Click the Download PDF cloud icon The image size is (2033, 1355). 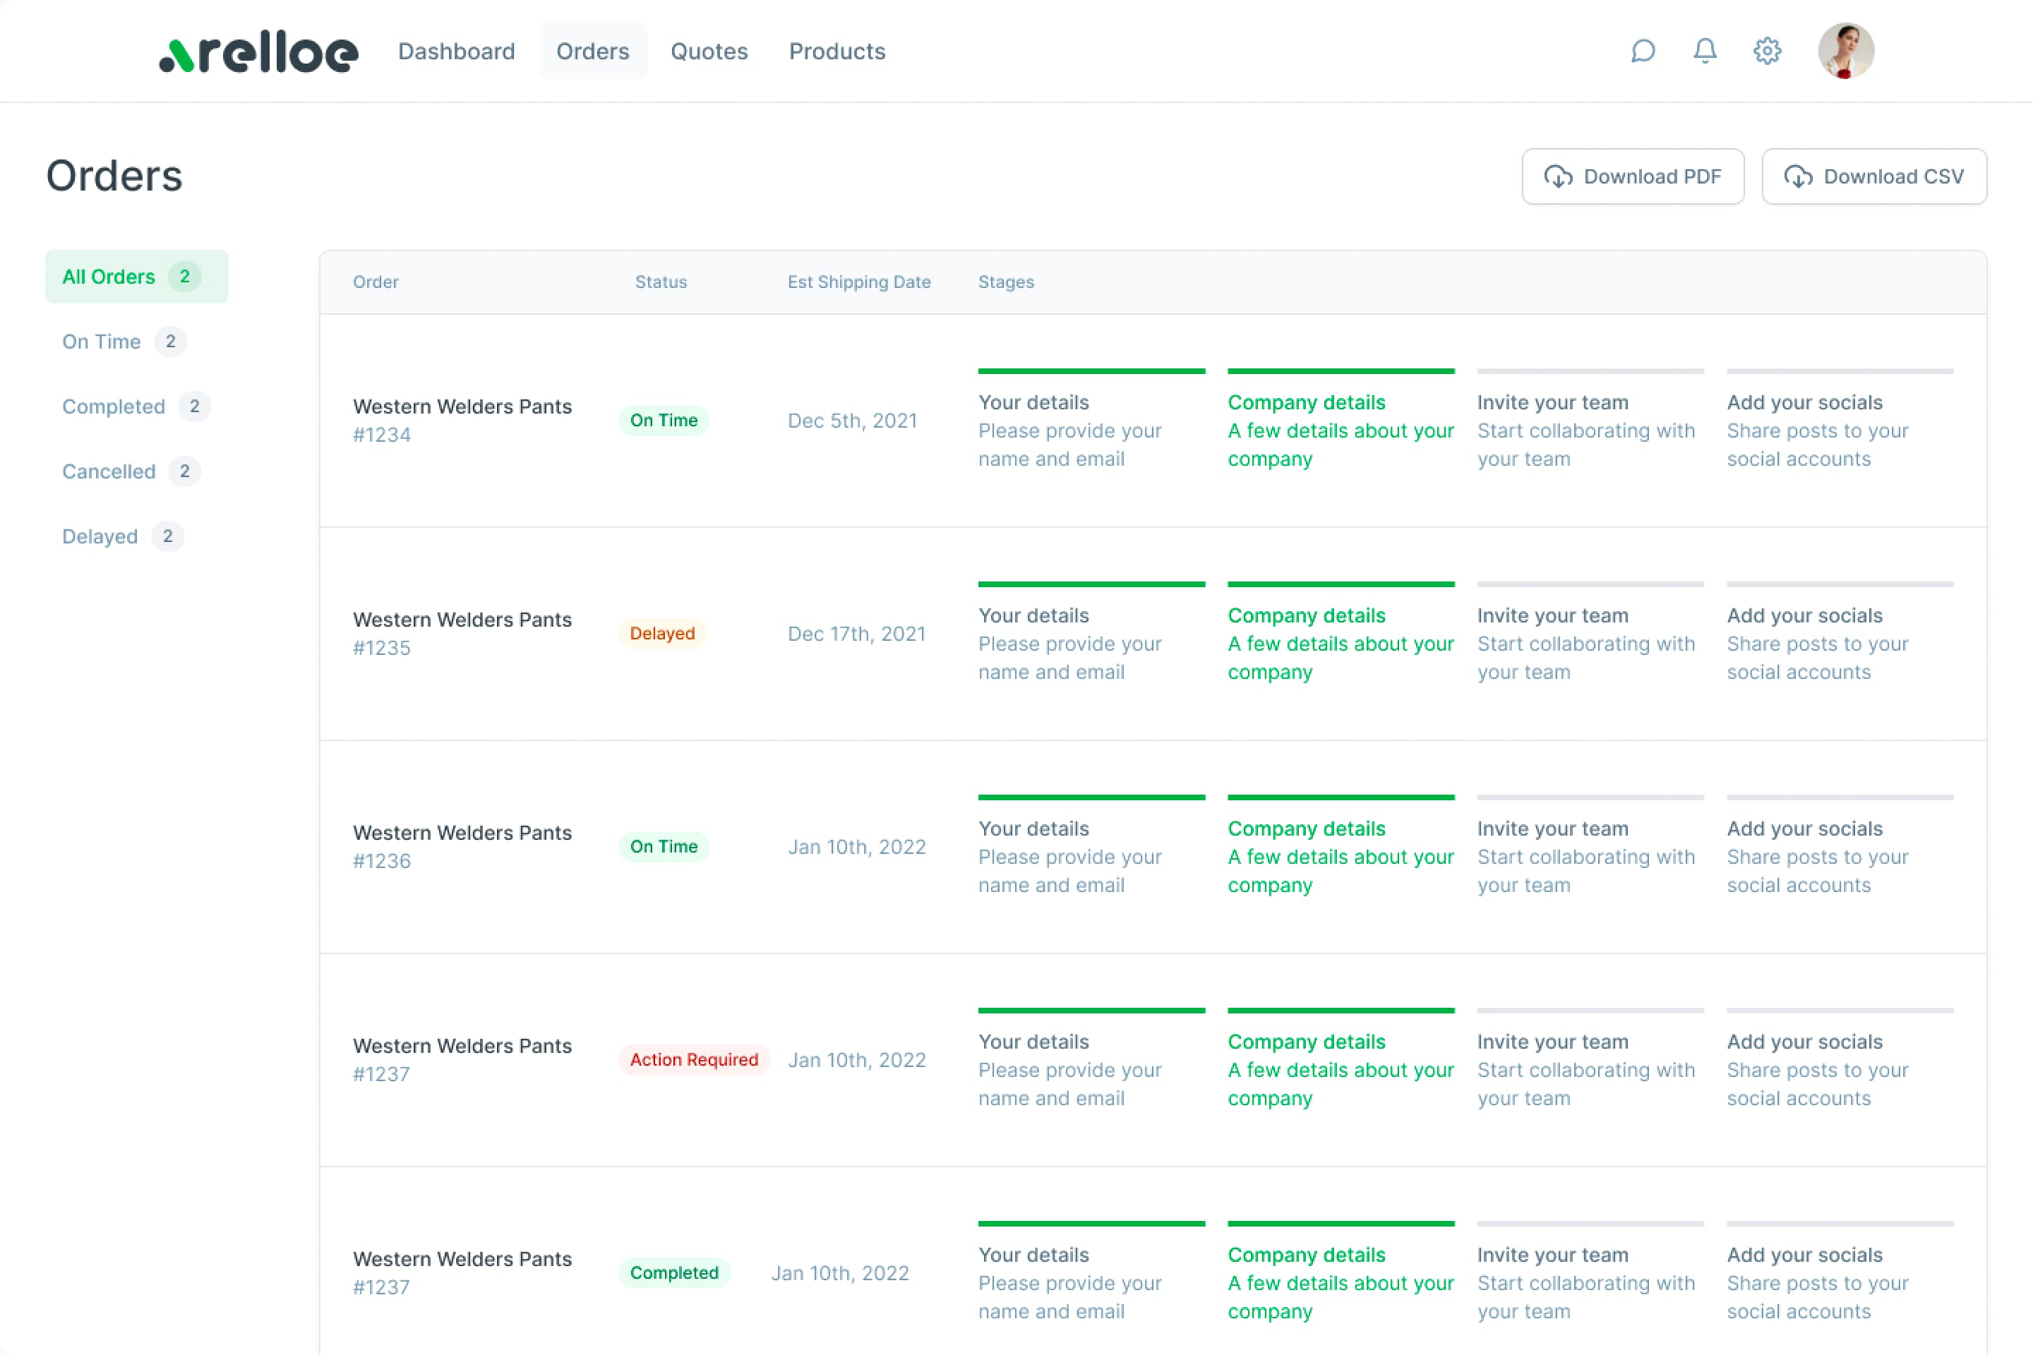point(1558,176)
